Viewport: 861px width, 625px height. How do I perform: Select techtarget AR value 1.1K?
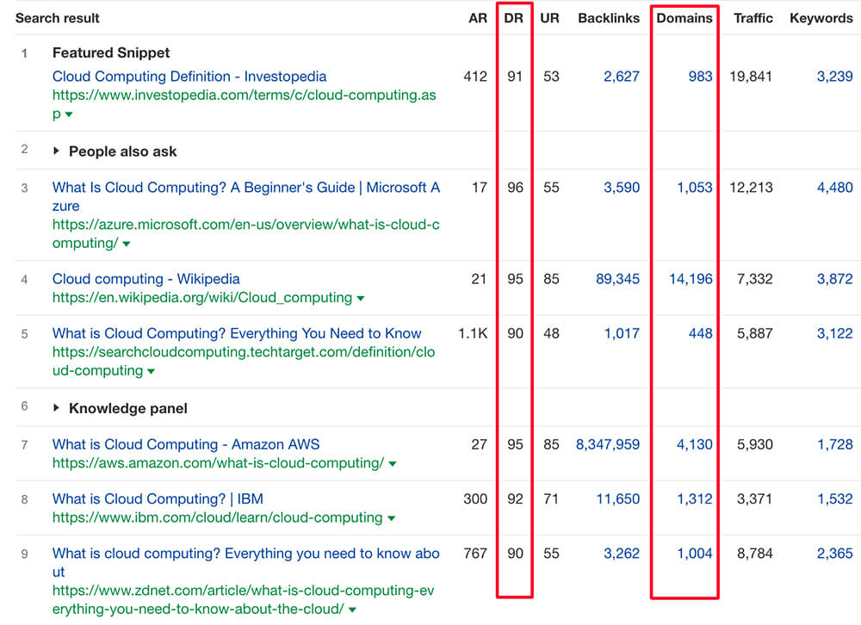coord(473,333)
